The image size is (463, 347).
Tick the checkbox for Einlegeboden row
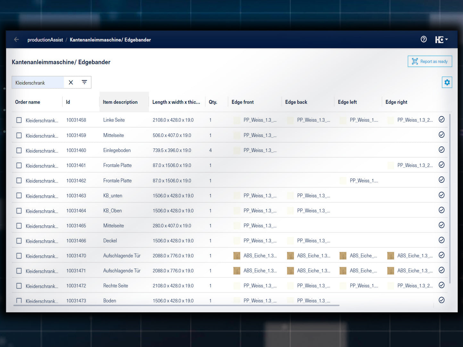coord(19,150)
